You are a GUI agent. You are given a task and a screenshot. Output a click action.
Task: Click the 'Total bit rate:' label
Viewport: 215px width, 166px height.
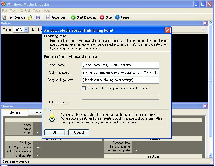23,155
